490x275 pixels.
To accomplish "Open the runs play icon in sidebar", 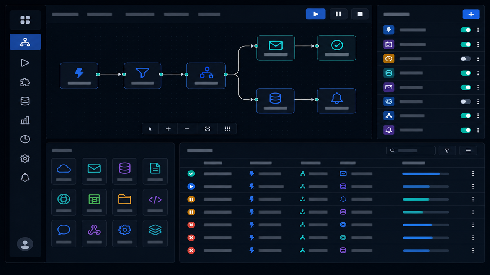I will coord(25,63).
